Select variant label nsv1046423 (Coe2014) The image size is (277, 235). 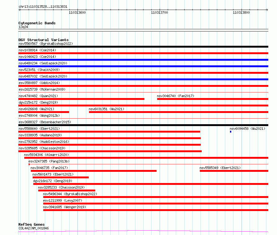click(37, 57)
